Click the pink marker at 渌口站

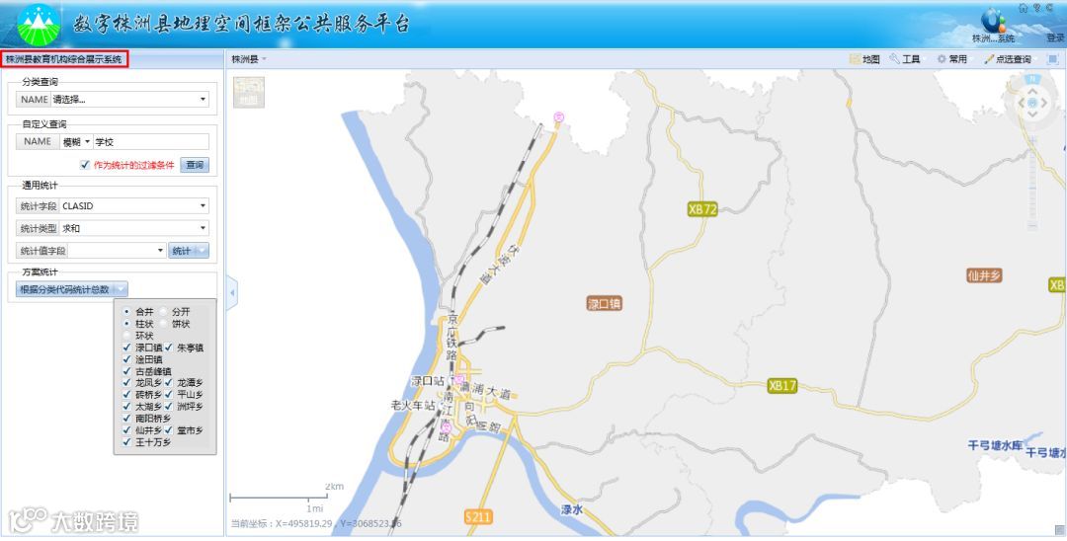(x=460, y=379)
